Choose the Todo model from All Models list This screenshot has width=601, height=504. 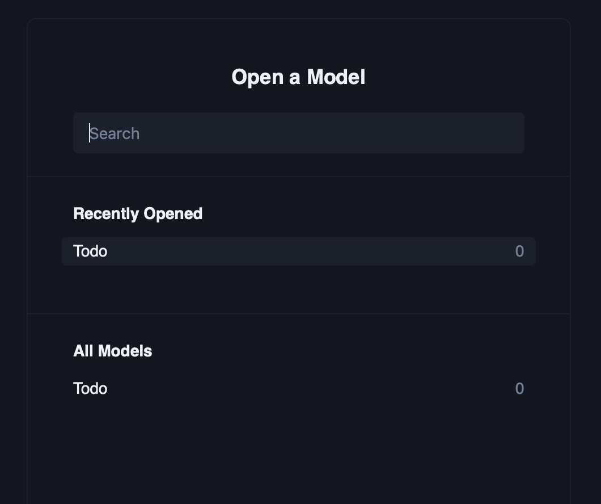(x=298, y=389)
